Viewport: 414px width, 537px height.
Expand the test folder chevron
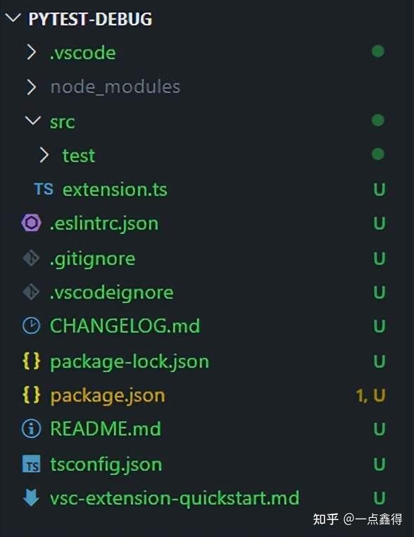[x=44, y=155]
